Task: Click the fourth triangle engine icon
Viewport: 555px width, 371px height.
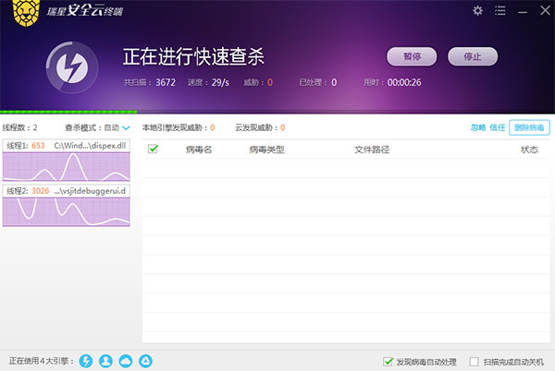Action: point(146,361)
